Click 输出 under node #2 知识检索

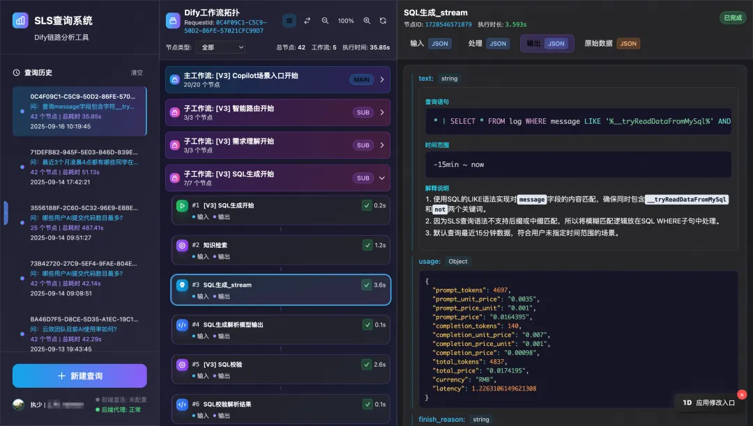[222, 256]
